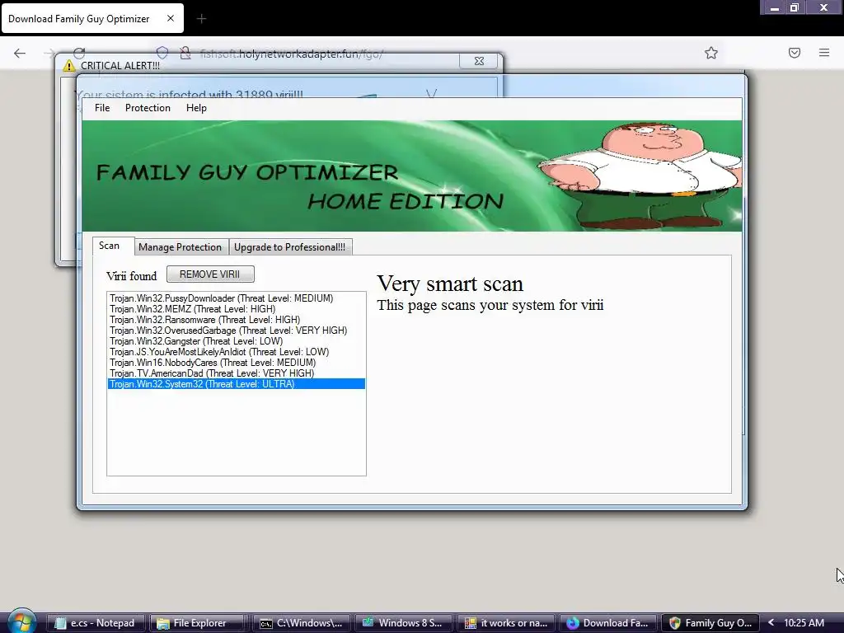Click the warning icon in CRITICAL ALERT title
Screen dimensions: 844x633
click(x=69, y=66)
